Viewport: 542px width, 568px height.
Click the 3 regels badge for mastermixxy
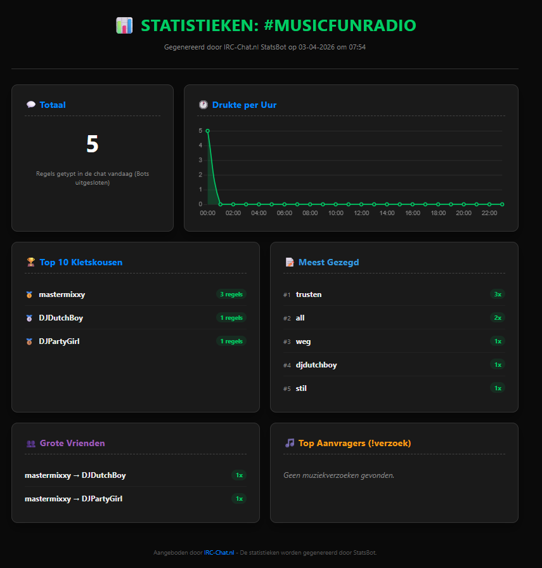231,294
